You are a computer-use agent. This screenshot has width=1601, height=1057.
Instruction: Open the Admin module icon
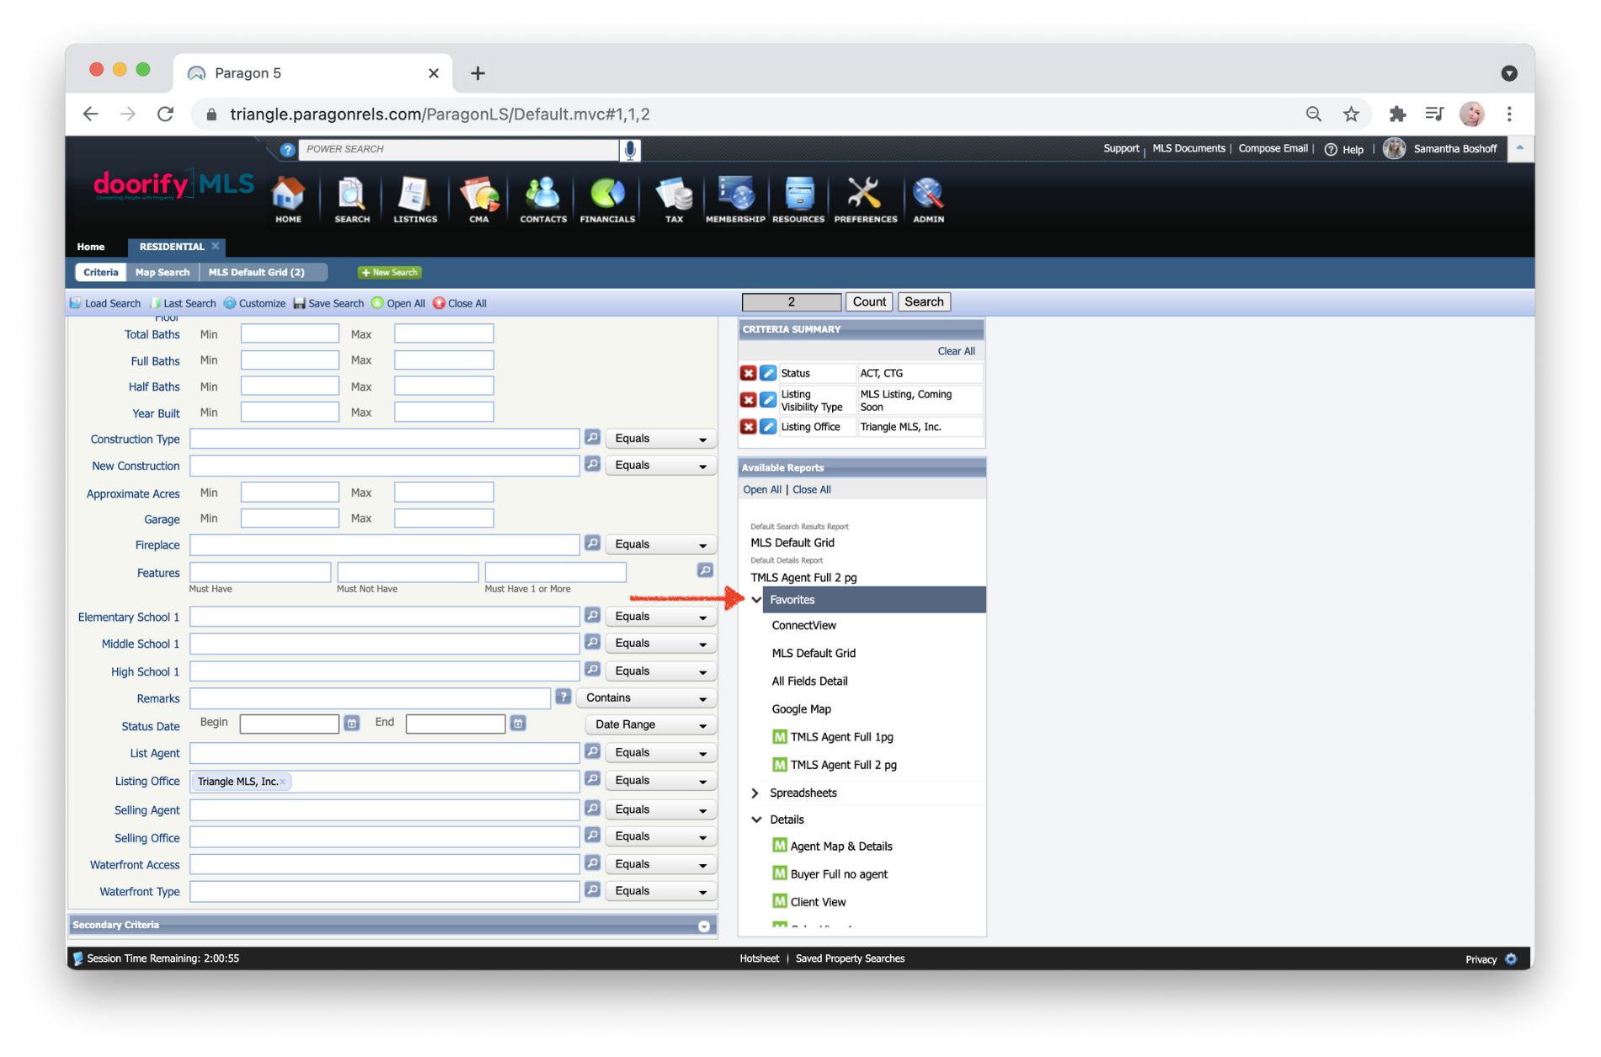pyautogui.click(x=928, y=200)
